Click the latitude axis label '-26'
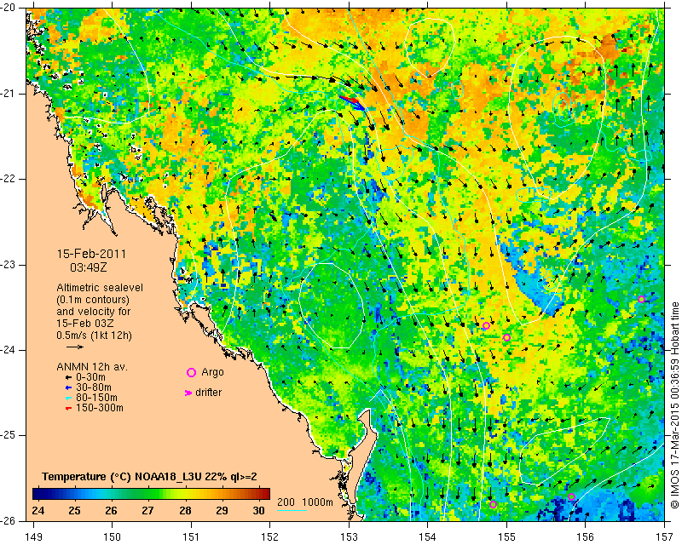682x545 pixels. tap(9, 520)
